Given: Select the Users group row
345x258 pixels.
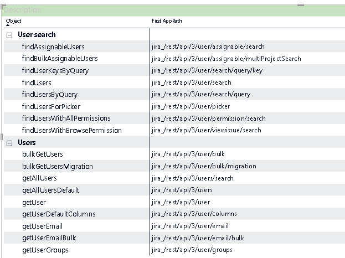Looking at the screenshot, I should (x=174, y=142).
